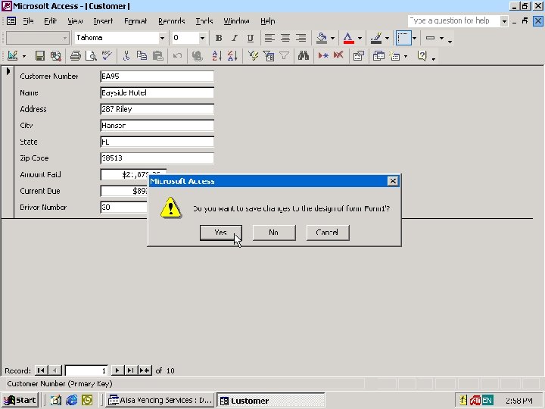Set Align Left
This screenshot has height=409, width=545.
[x=269, y=38]
